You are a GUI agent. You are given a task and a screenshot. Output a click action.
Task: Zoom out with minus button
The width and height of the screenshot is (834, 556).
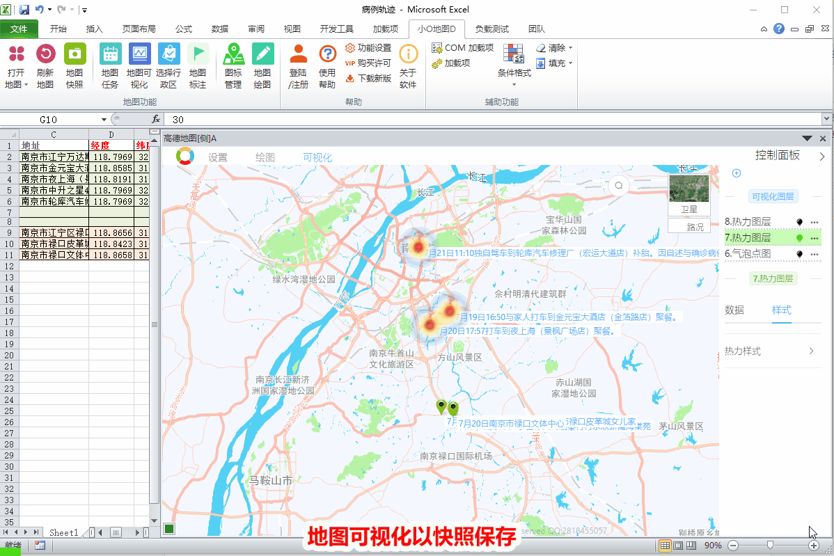[733, 546]
